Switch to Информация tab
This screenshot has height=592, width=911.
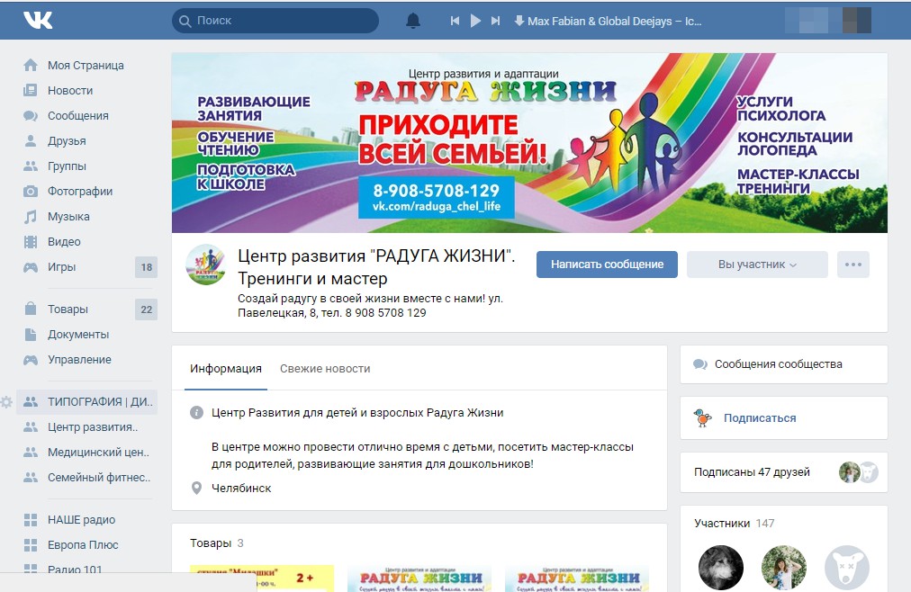[225, 369]
